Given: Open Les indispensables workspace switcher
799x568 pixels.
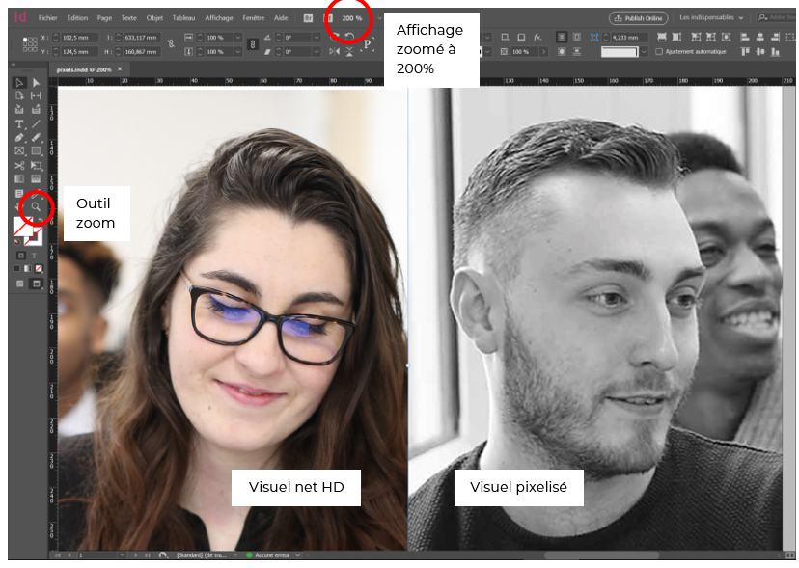Looking at the screenshot, I should click(x=711, y=17).
